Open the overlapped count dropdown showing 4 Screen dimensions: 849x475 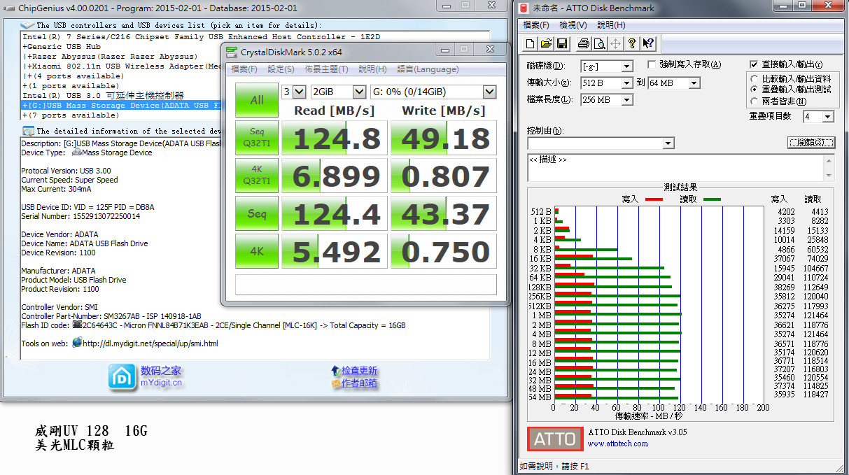coord(818,117)
